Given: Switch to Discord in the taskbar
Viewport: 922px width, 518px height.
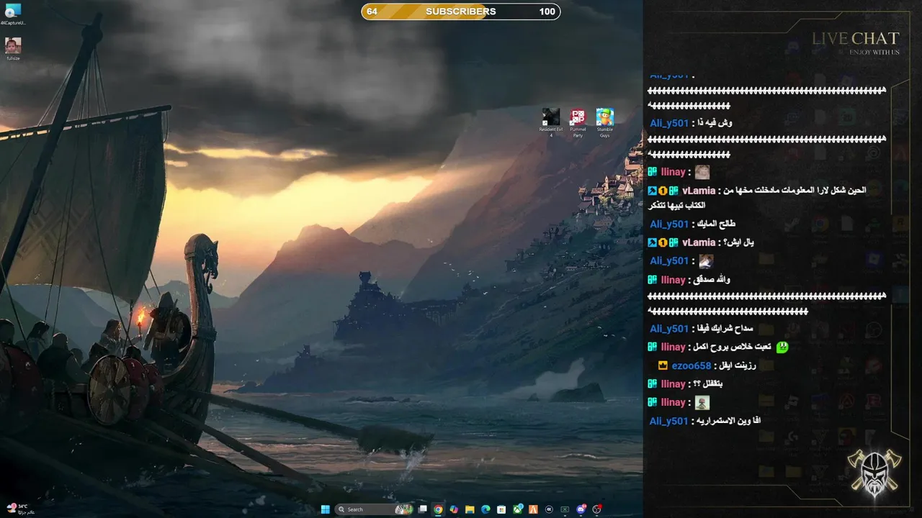Looking at the screenshot, I should [581, 509].
